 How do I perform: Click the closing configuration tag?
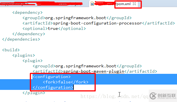53,88
